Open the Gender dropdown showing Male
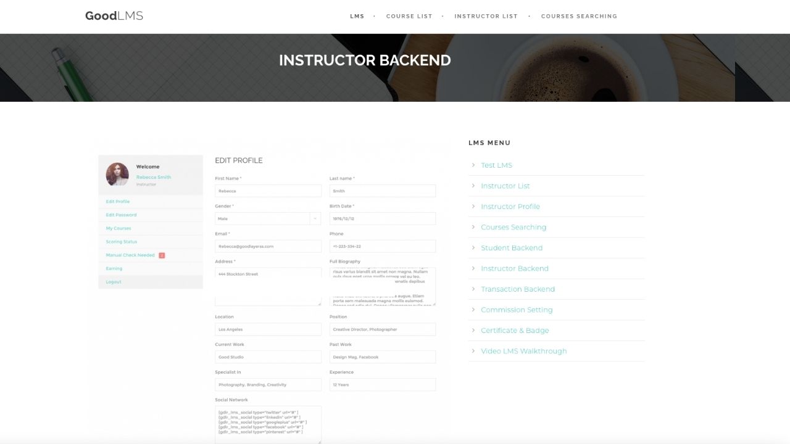Screen dimensions: 790x444 (x=267, y=218)
